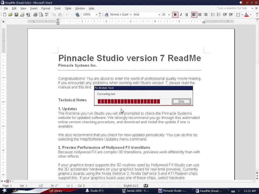Toggle Bold formatting

coord(175,15)
